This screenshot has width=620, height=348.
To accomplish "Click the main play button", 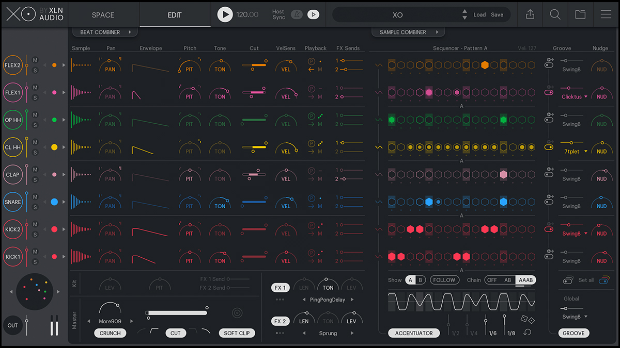I will click(x=225, y=14).
